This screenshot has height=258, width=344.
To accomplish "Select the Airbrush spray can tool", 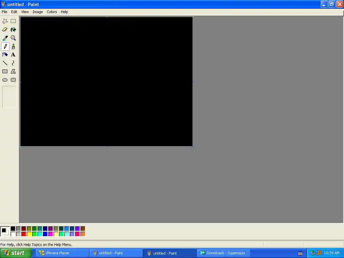I will click(5, 55).
